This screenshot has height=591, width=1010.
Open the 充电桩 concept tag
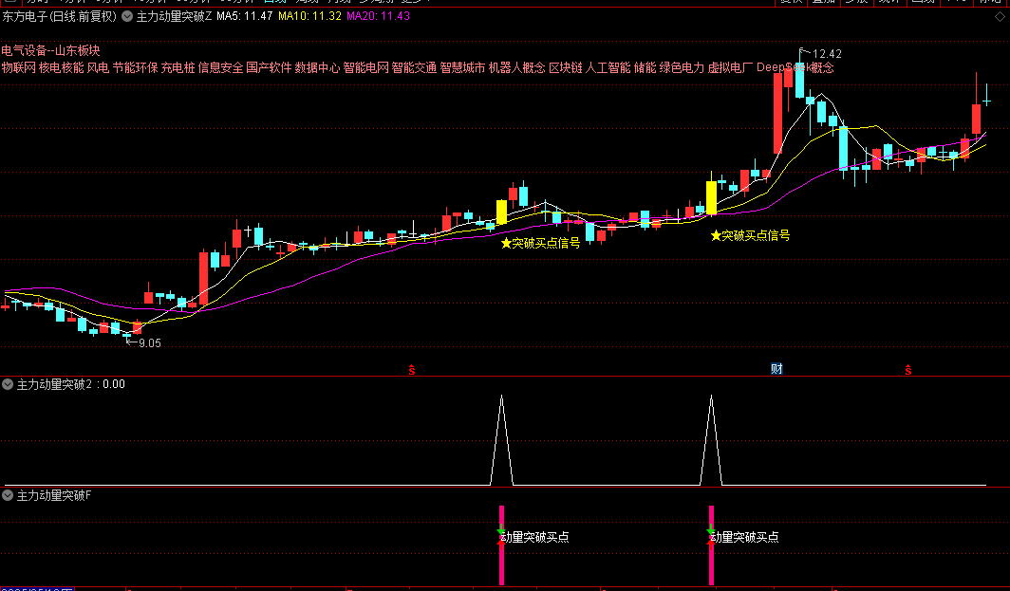tap(178, 67)
